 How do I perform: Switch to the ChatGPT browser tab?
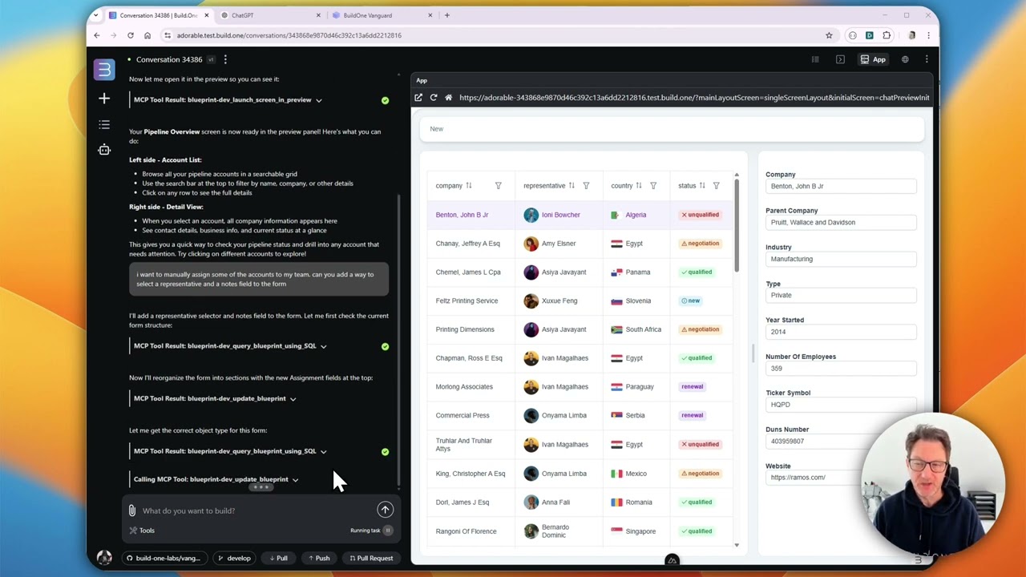click(x=271, y=15)
